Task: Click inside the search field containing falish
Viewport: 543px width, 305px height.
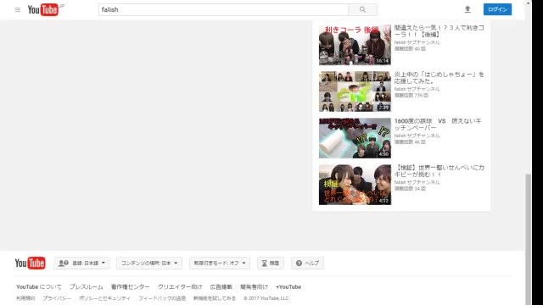Action: [223, 9]
